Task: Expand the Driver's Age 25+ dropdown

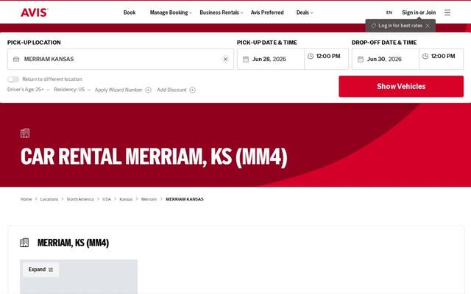Action: (28, 90)
